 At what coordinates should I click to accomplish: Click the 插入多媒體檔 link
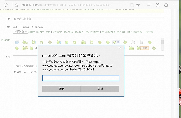point(108,32)
